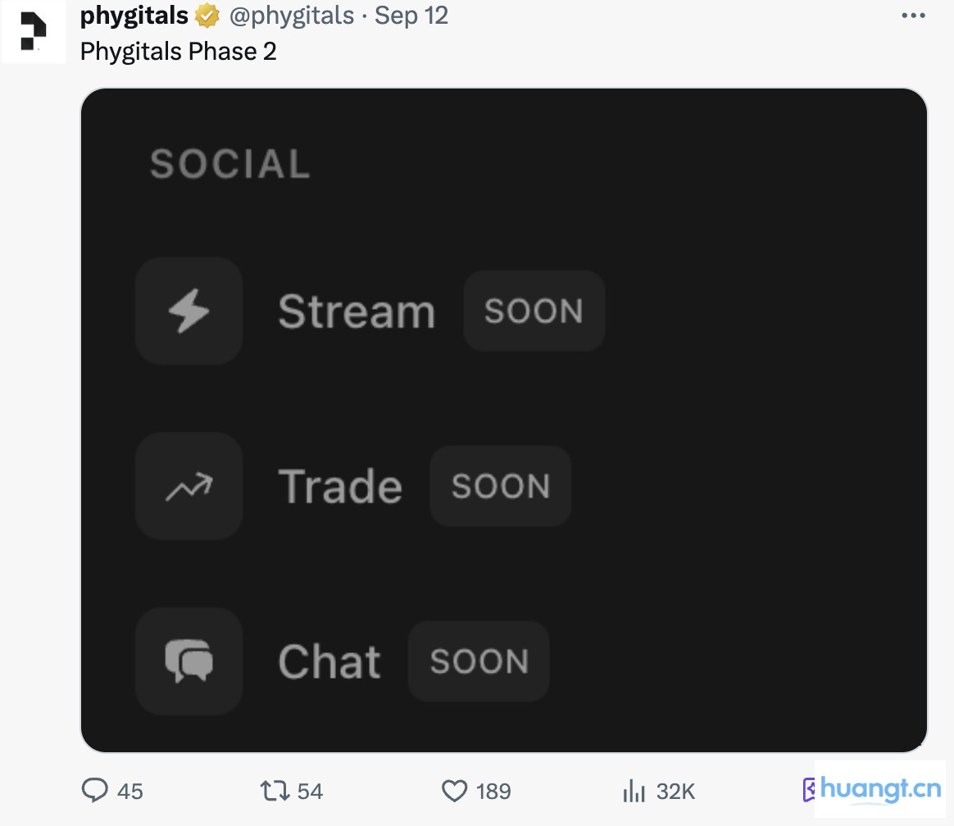Click the Trade trending arrow icon

coord(189,487)
